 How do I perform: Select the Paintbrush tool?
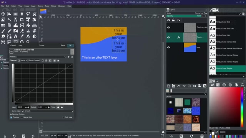pos(3,31)
